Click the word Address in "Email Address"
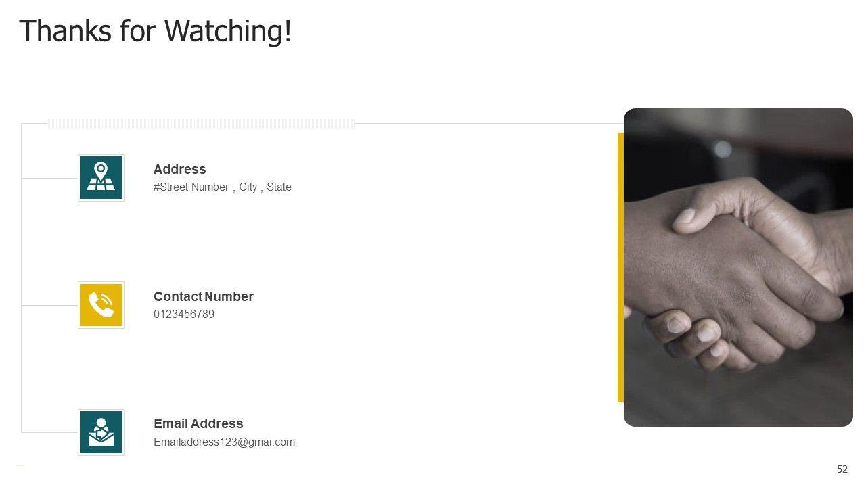The image size is (866, 487). coord(216,424)
